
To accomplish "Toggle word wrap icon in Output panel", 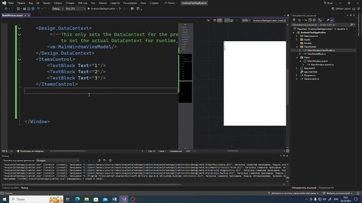I will [x=105, y=160].
